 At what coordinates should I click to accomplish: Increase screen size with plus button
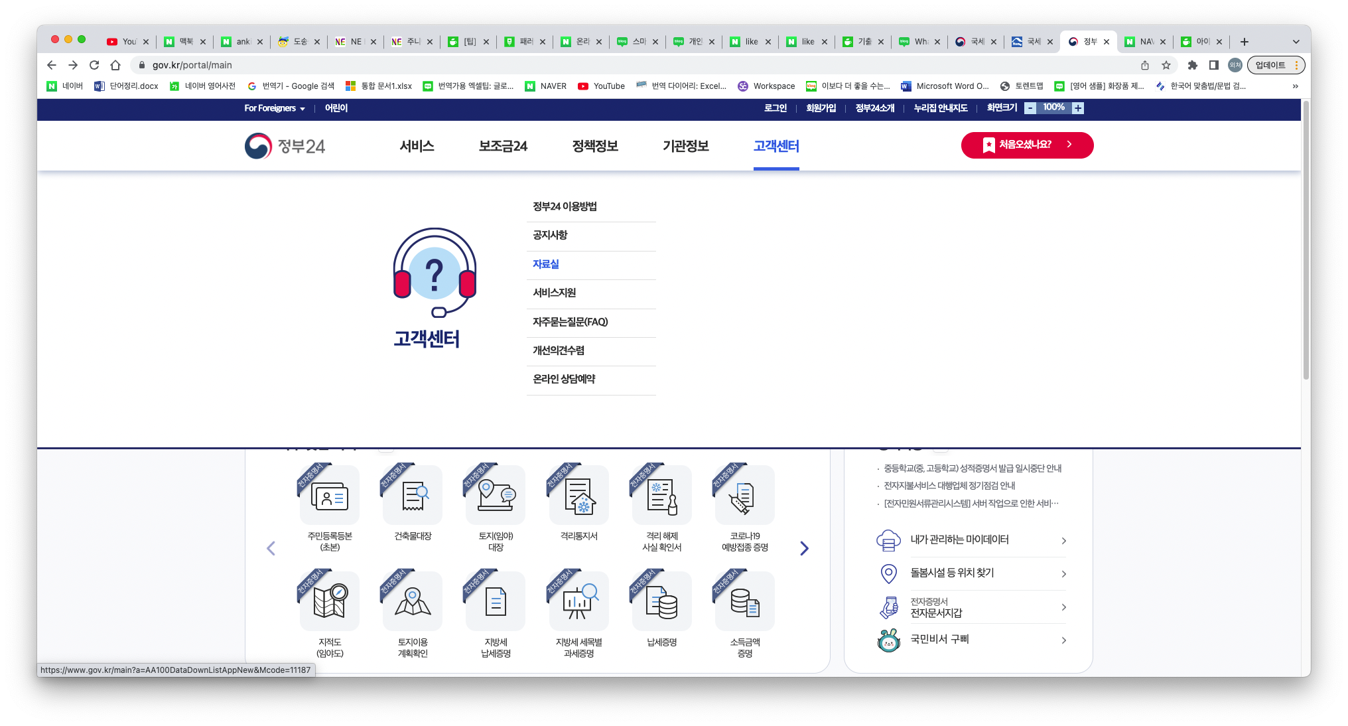tap(1078, 108)
